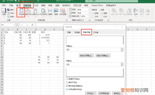The width and height of the screenshot is (155, 95).
Task: Open paper Size (纸张大小) options
Action: pyautogui.click(x=36, y=13)
